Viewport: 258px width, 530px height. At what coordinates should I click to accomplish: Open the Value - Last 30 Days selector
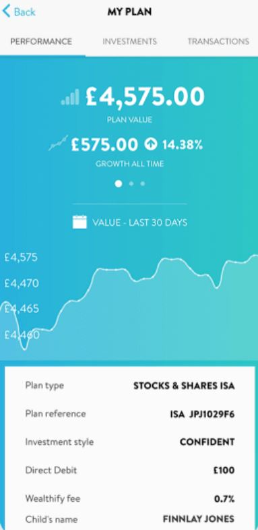(130, 223)
